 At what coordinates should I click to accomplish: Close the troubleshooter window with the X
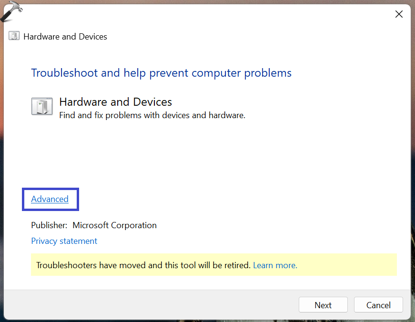pos(399,14)
